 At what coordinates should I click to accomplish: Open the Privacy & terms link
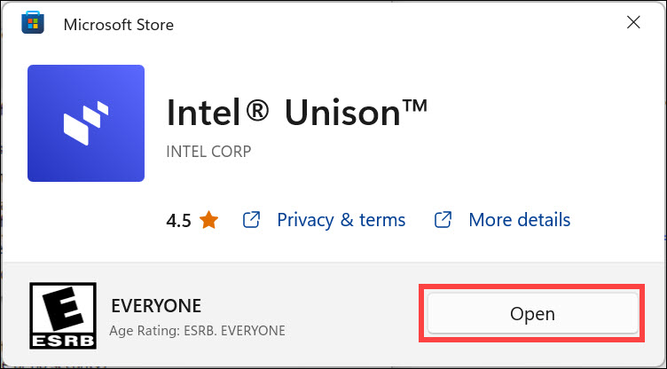click(341, 220)
